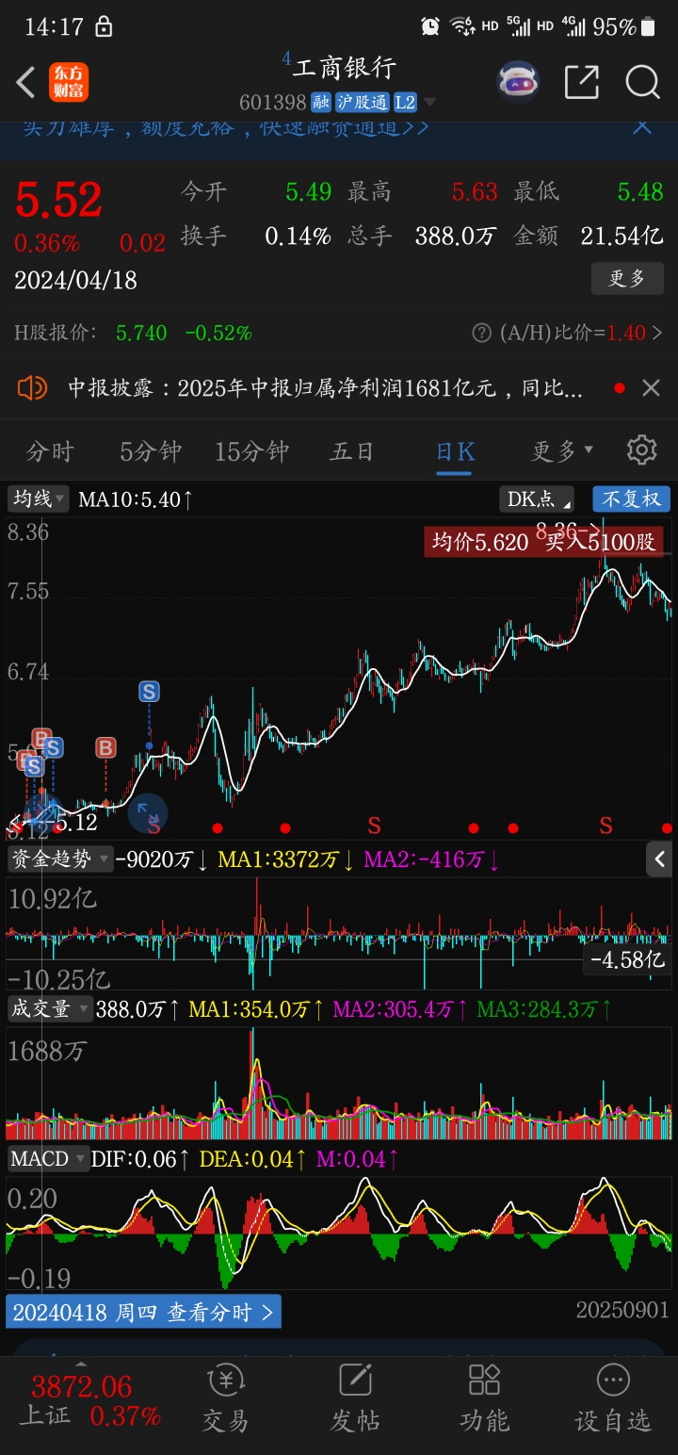Tap the status bar alarm icon
Image resolution: width=678 pixels, height=1455 pixels.
[x=430, y=26]
